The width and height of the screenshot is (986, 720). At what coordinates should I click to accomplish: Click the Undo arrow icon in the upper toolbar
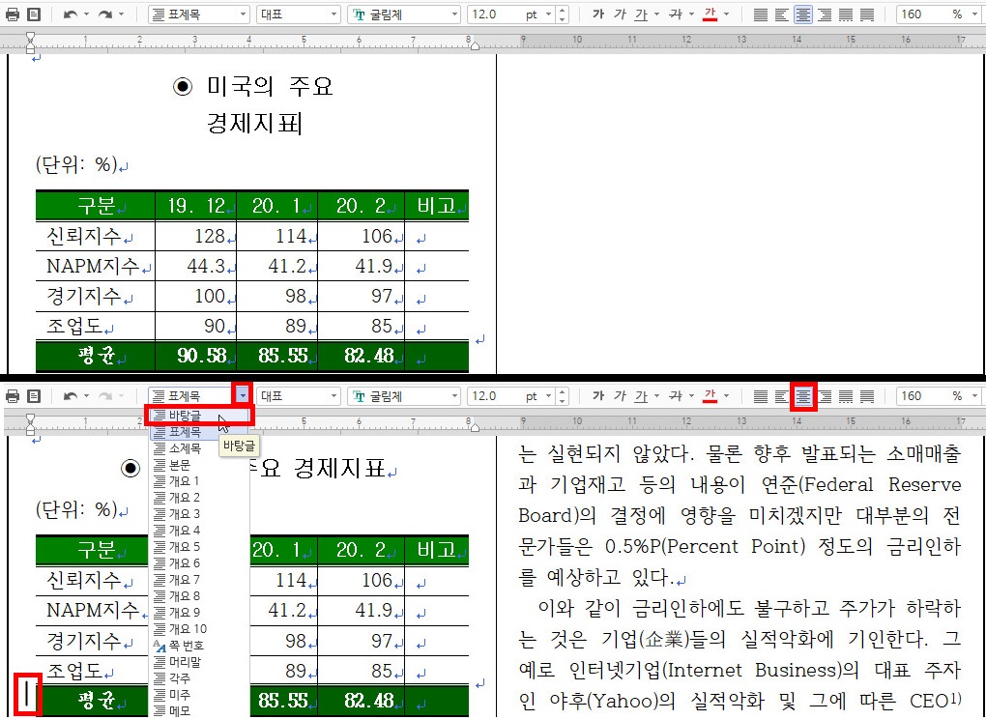70,14
